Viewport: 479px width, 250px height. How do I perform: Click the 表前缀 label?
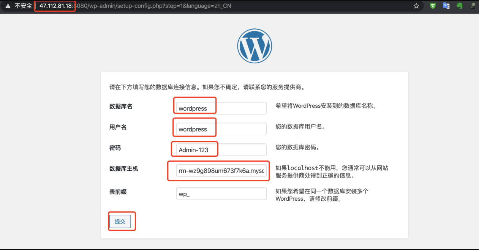118,192
